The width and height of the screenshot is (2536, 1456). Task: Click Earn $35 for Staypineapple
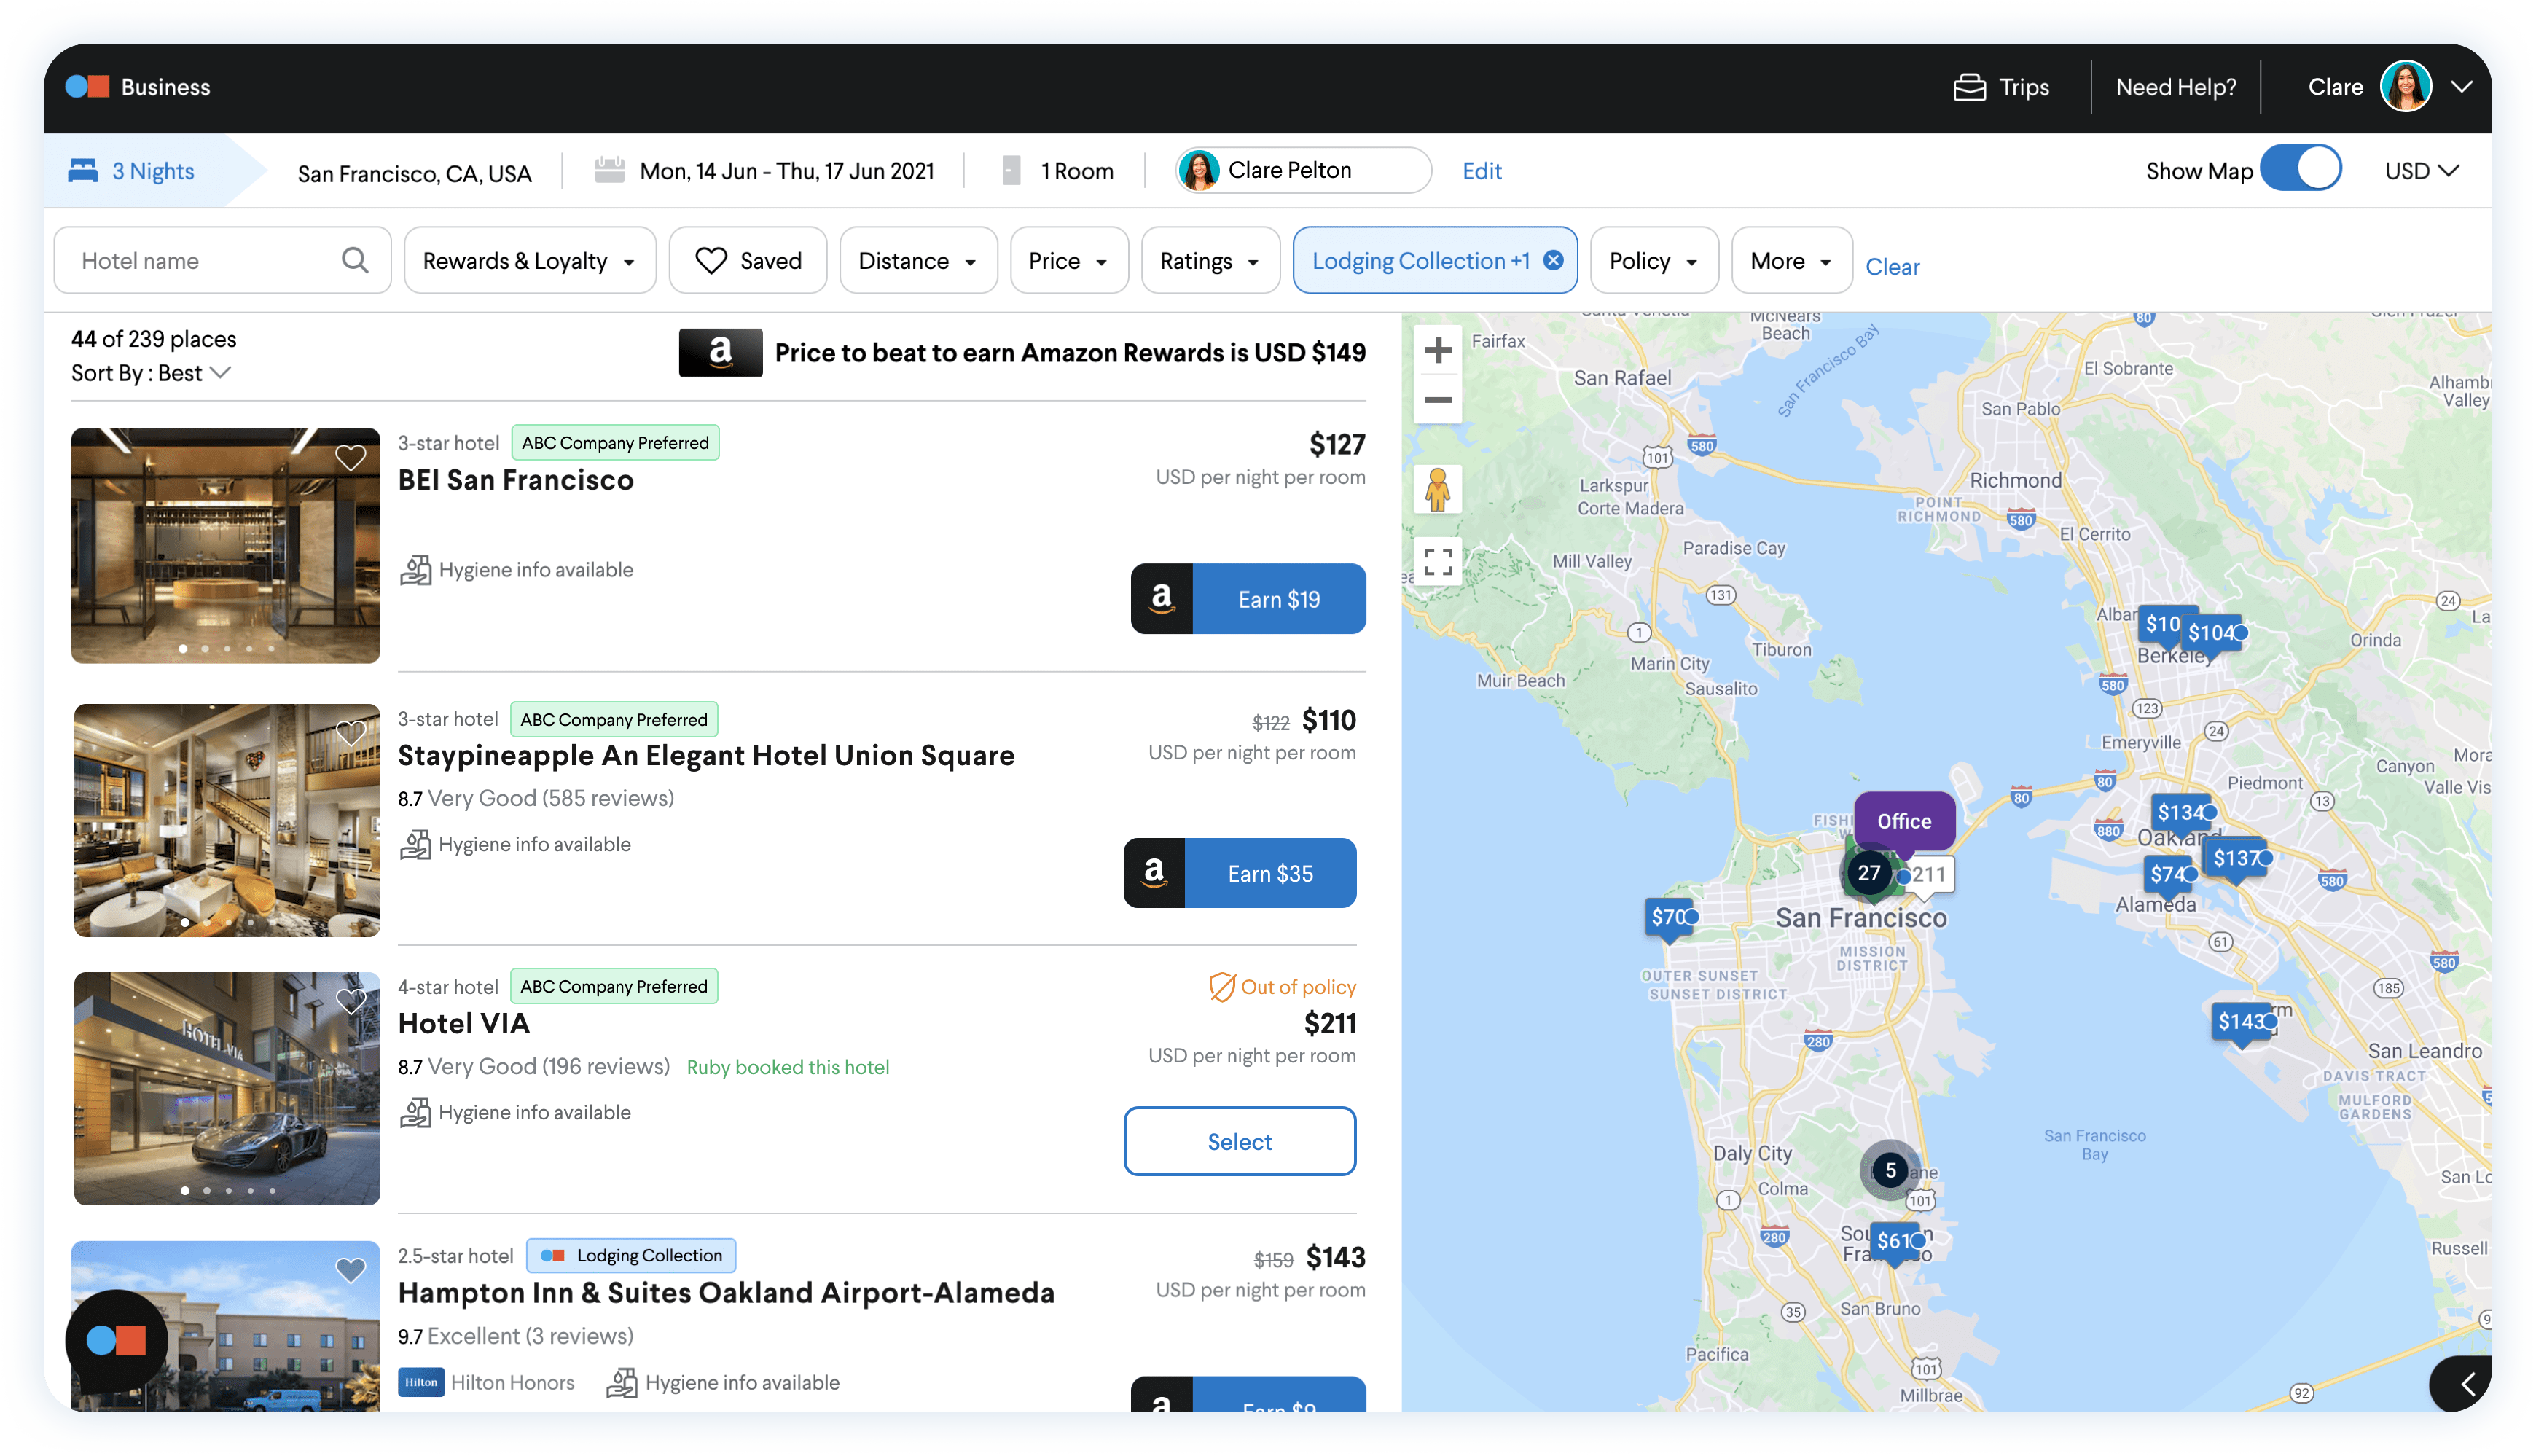tap(1240, 873)
